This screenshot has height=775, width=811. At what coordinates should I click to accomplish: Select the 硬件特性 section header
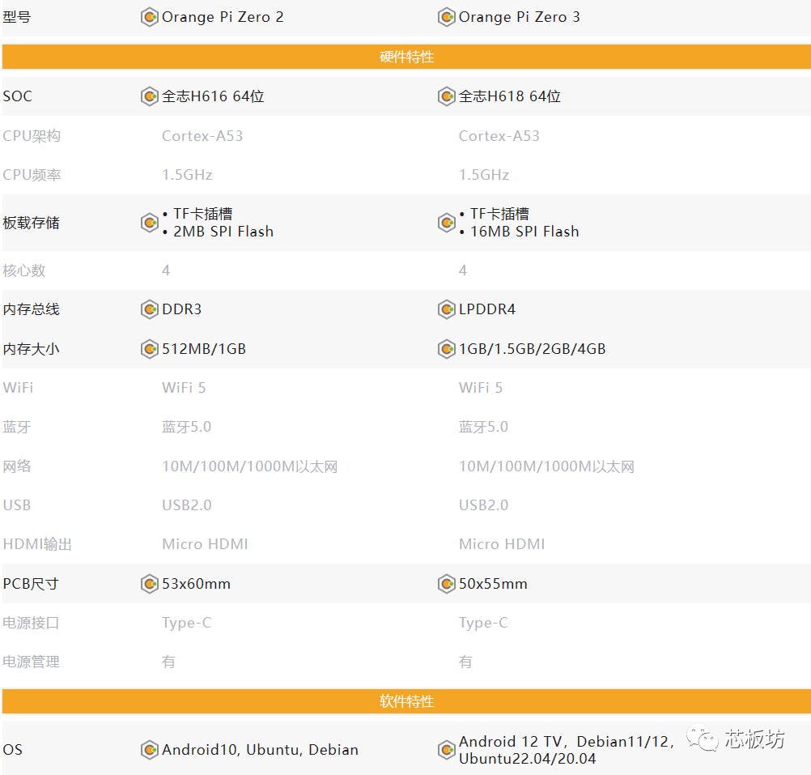click(x=406, y=57)
